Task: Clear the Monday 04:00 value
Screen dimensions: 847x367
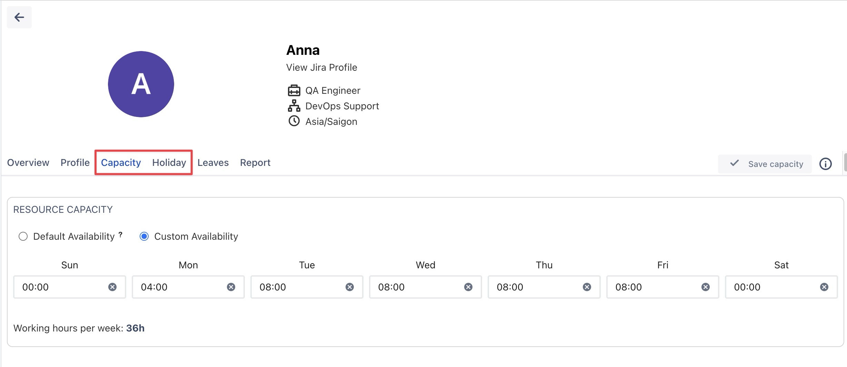Action: [x=231, y=287]
